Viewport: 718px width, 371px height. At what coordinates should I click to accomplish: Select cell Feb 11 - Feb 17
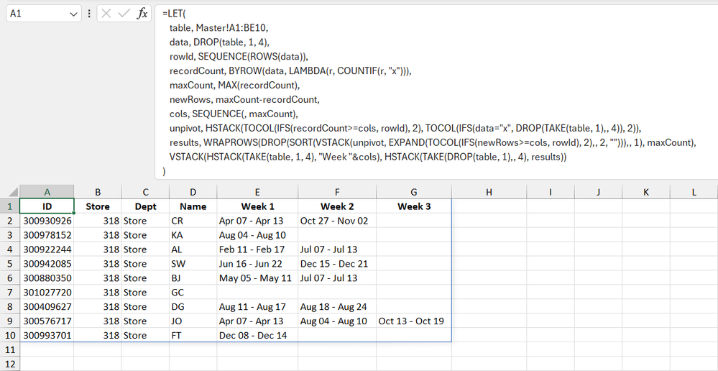(257, 249)
